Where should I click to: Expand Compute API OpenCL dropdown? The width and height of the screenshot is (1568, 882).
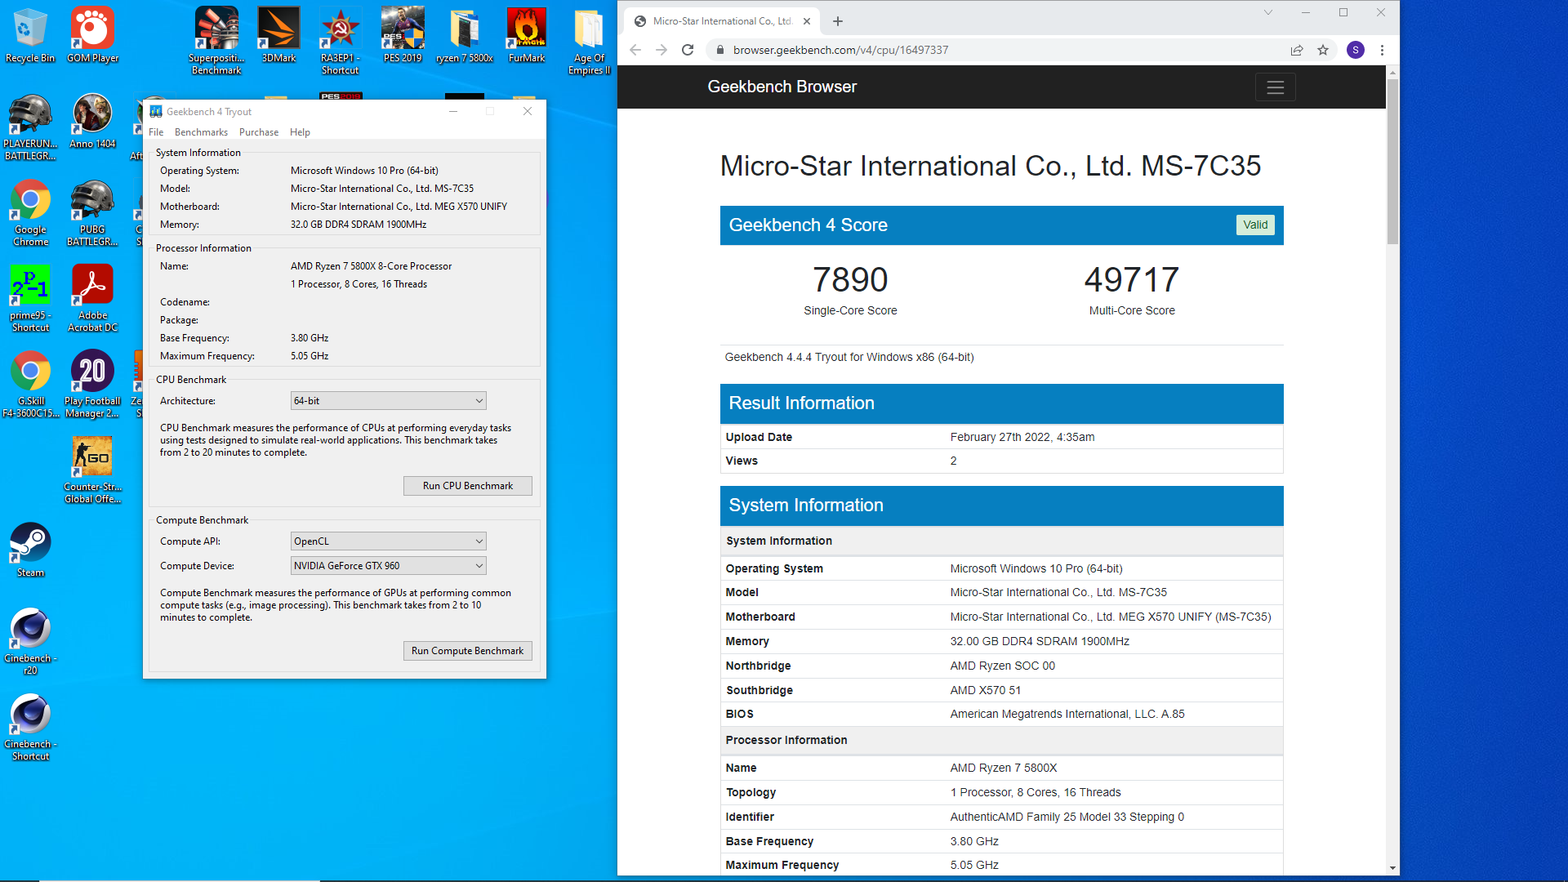point(389,541)
